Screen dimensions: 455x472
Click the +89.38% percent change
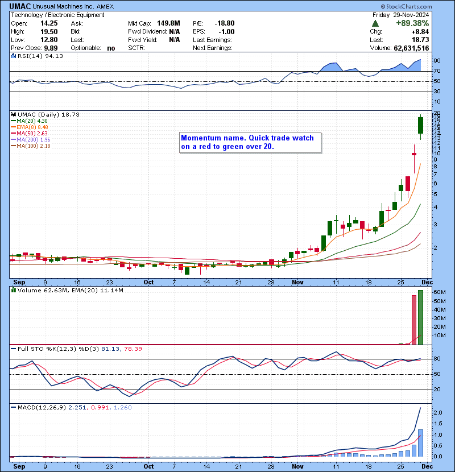(x=412, y=23)
